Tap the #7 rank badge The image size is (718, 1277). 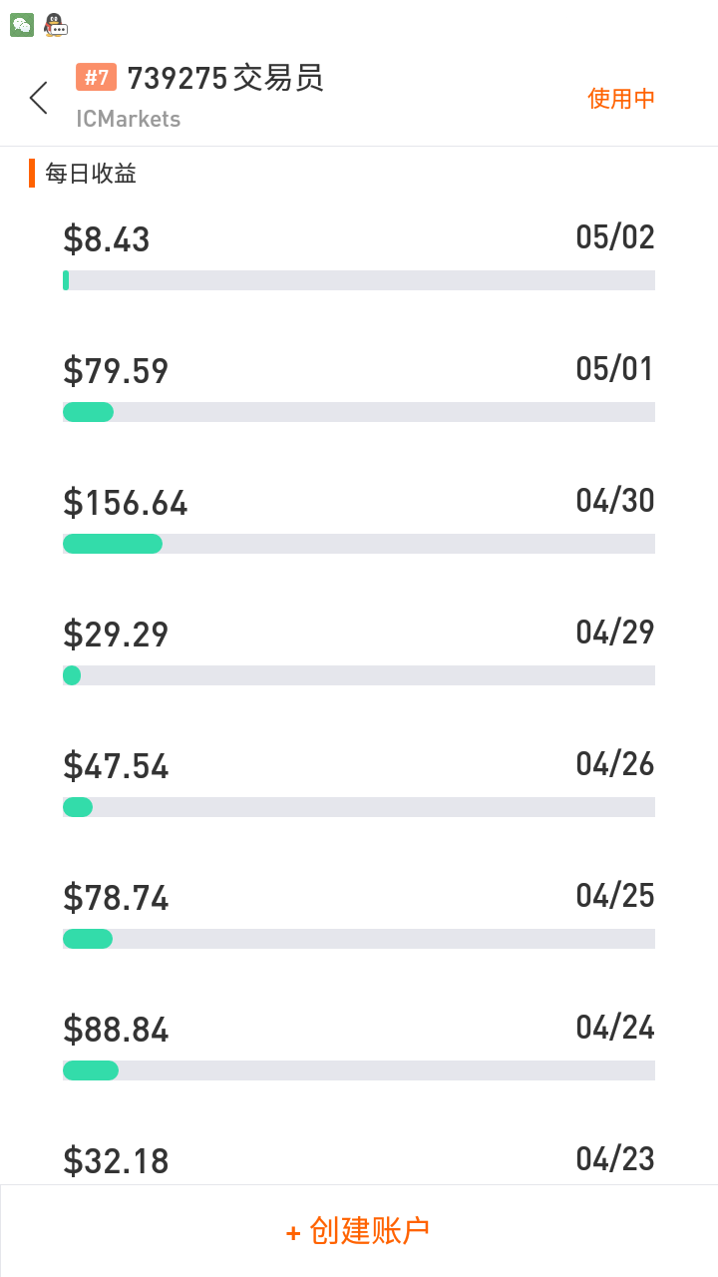click(x=97, y=78)
